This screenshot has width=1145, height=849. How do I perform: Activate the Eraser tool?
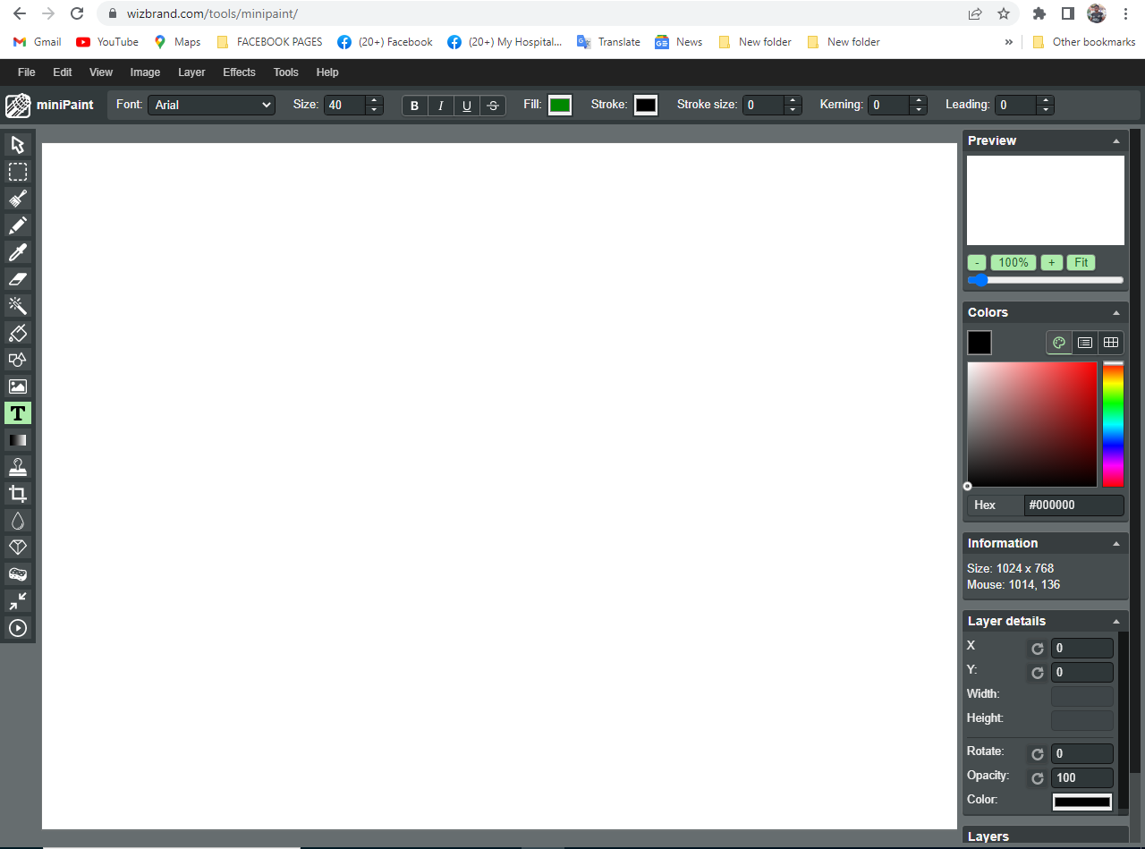click(x=18, y=279)
